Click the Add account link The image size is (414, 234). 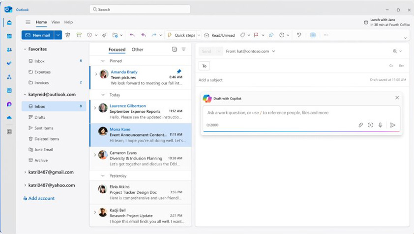point(39,198)
